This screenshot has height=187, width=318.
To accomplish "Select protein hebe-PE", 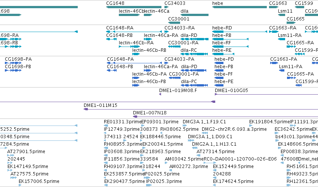I will [224, 82].
